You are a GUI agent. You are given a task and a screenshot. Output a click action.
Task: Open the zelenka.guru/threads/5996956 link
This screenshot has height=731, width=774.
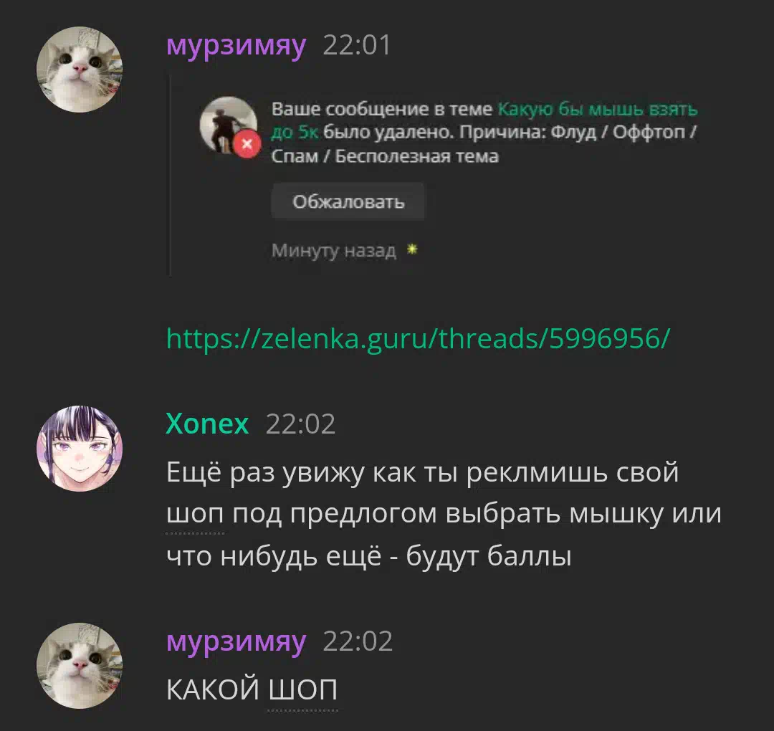(x=418, y=338)
